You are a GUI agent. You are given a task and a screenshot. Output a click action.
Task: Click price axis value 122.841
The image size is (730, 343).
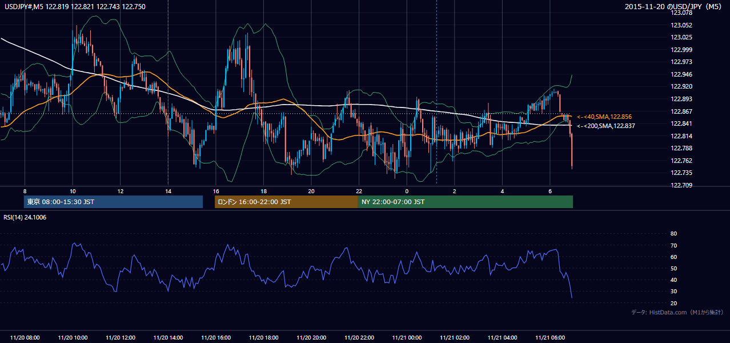tap(682, 123)
